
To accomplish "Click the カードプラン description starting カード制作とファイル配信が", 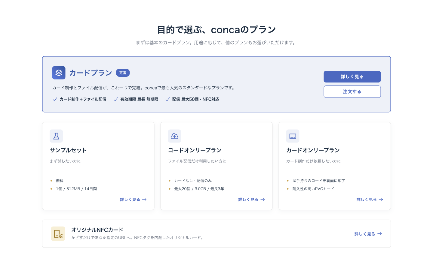I will [144, 88].
